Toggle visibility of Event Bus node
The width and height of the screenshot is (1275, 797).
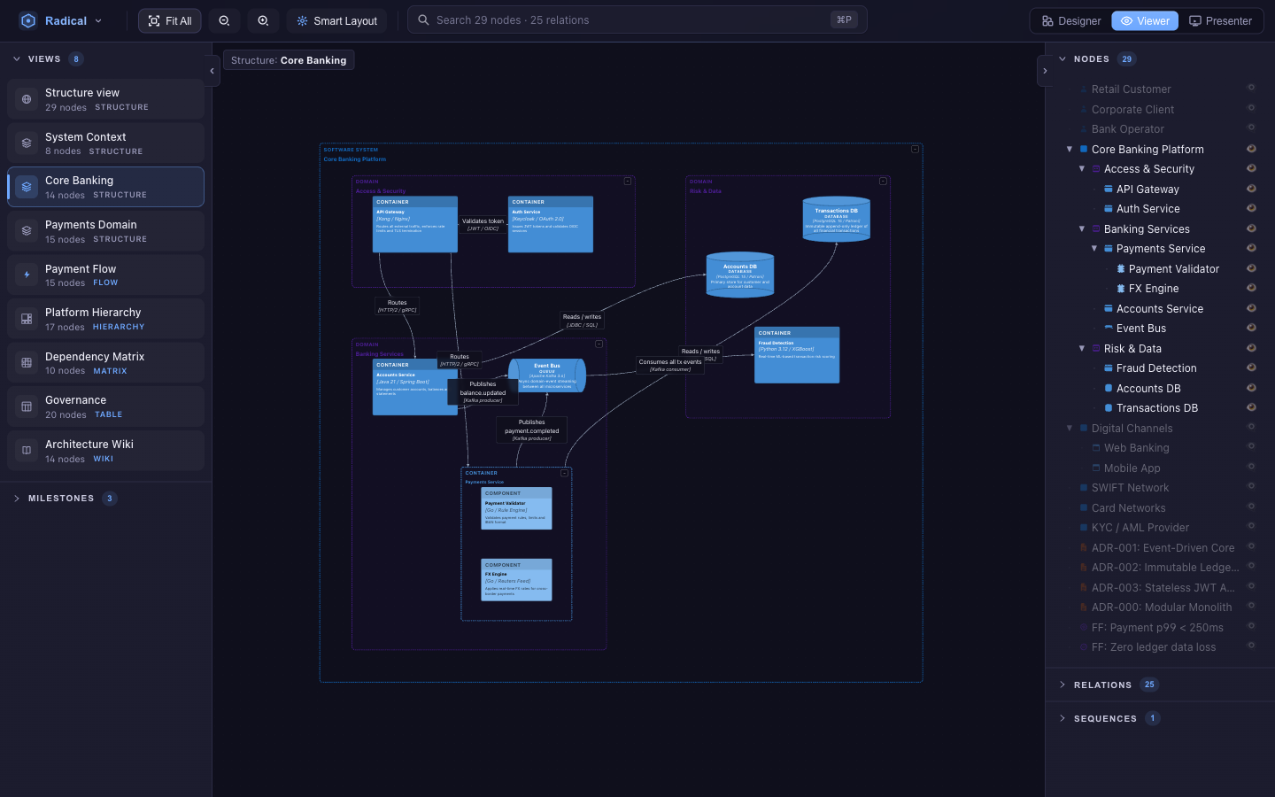pyautogui.click(x=1251, y=328)
